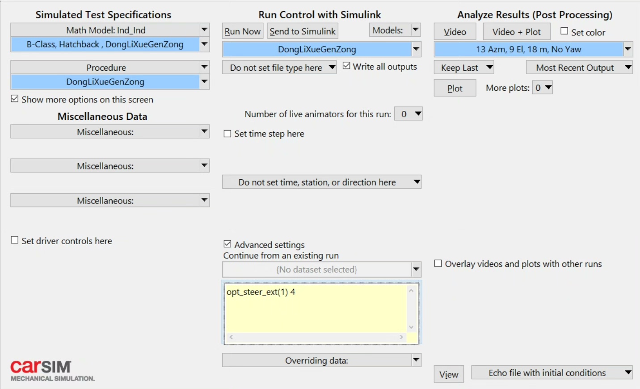Click the Video button
The width and height of the screenshot is (640, 389).
click(x=455, y=32)
